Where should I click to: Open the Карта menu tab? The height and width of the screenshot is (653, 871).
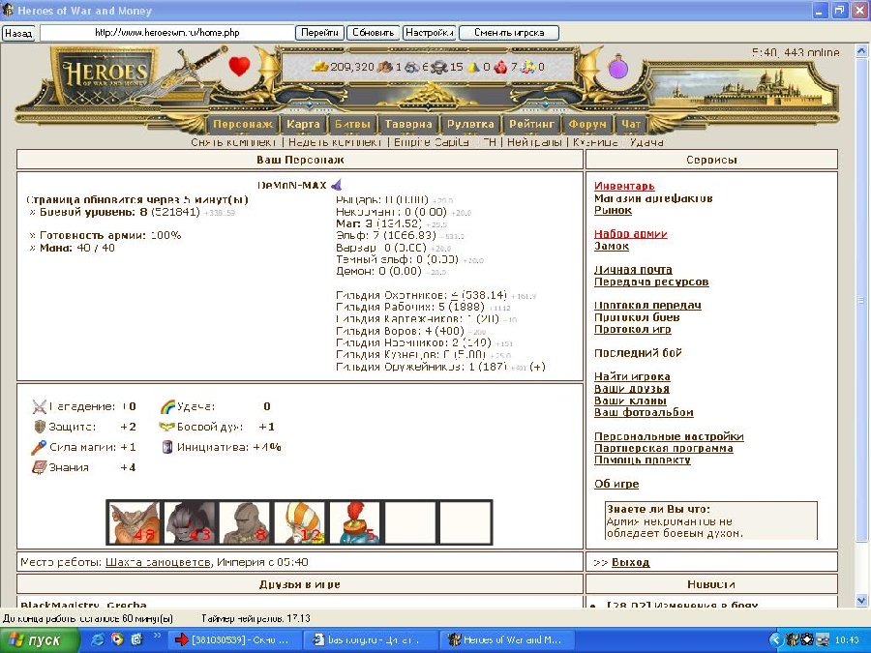(303, 125)
